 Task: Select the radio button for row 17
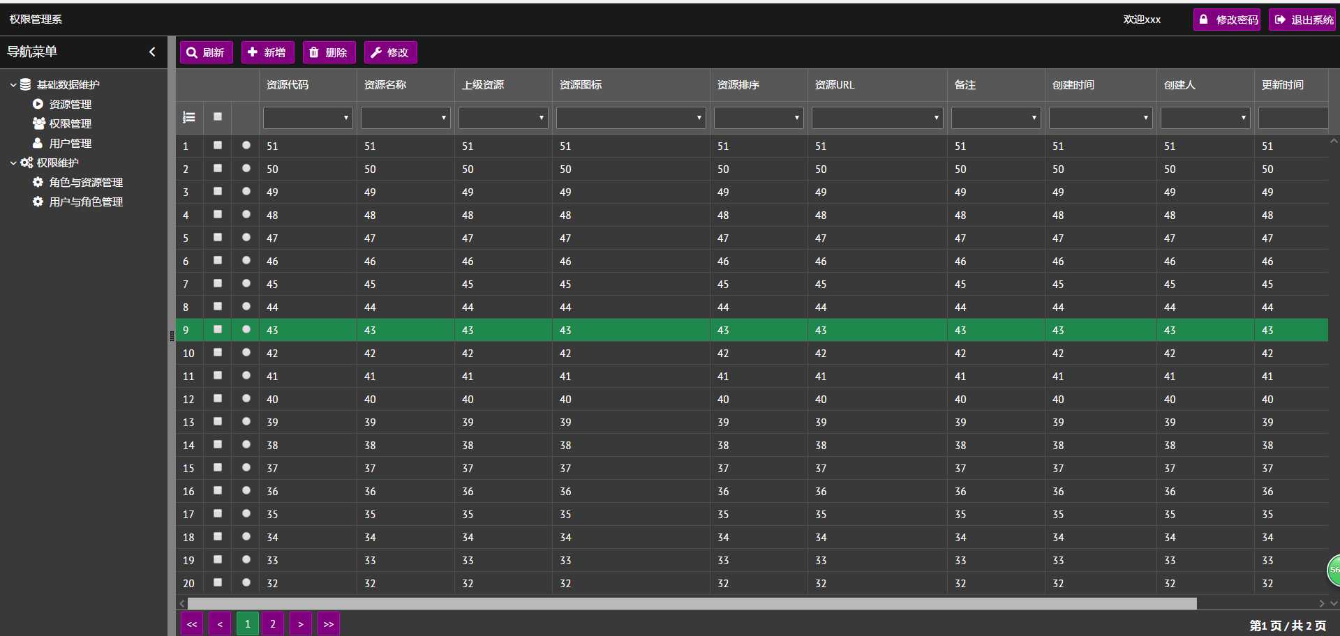pyautogui.click(x=246, y=514)
